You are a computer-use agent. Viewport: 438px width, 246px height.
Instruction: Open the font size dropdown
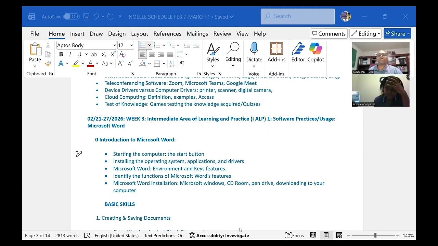(x=131, y=45)
